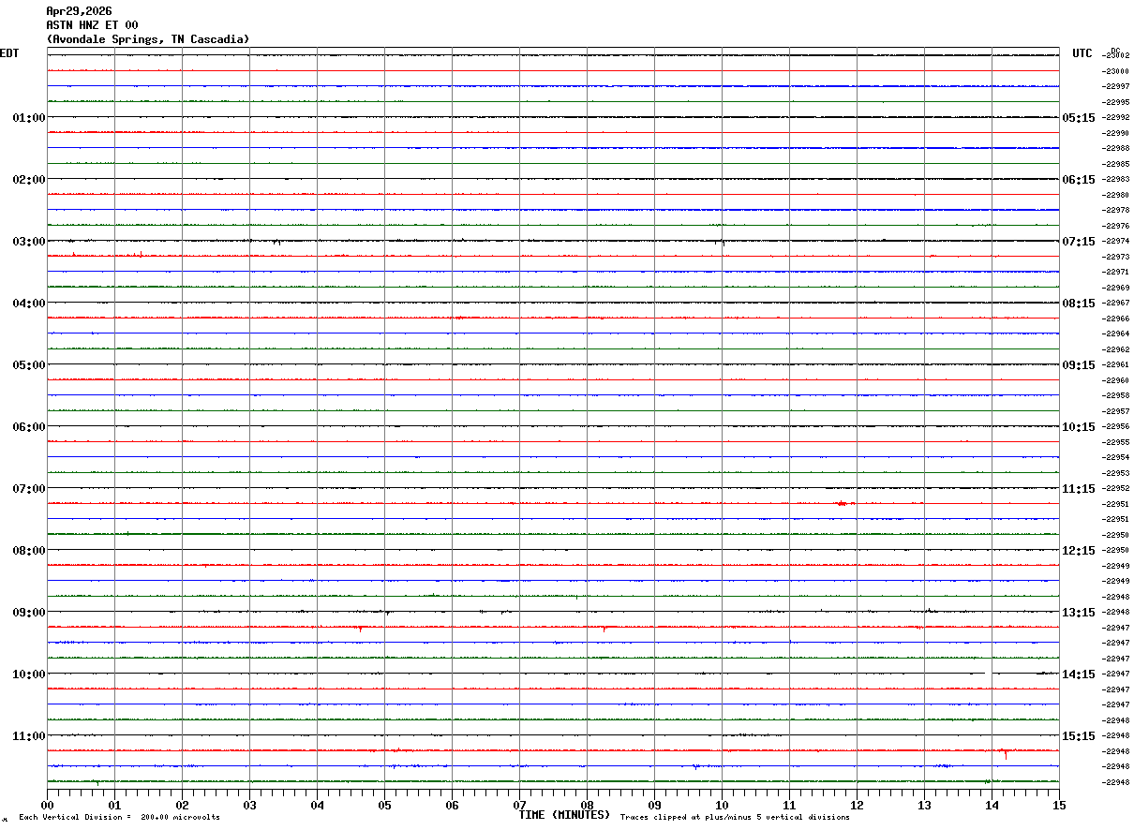Click the 14:15 UTC row label

(1079, 674)
